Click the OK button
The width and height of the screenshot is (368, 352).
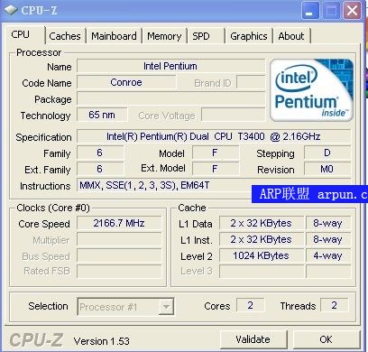[326, 339]
